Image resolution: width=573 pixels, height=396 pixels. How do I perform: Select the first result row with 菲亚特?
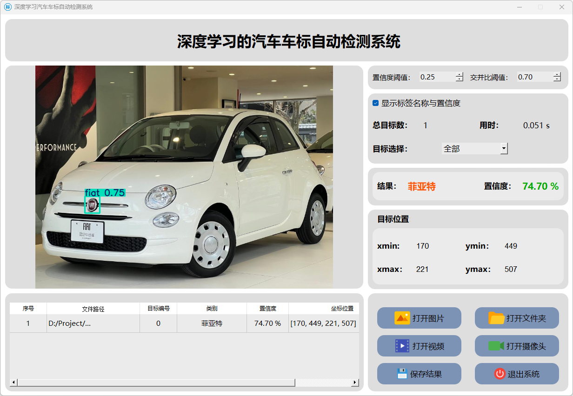[x=212, y=323]
